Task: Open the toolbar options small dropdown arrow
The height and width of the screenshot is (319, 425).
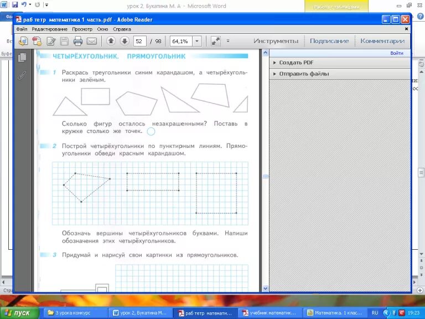Action: coord(228,41)
